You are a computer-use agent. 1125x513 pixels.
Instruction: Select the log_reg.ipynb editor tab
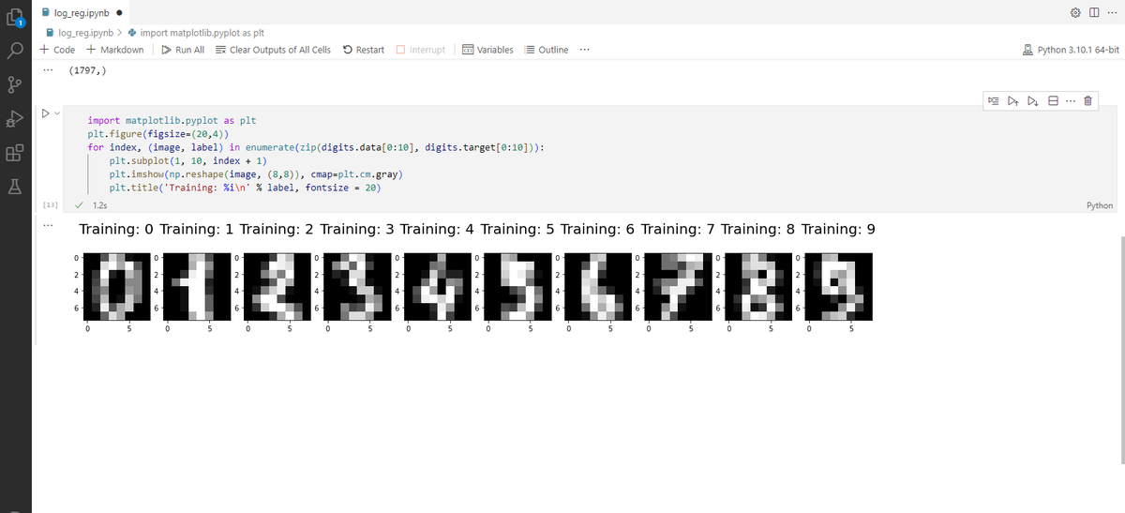[x=83, y=12]
